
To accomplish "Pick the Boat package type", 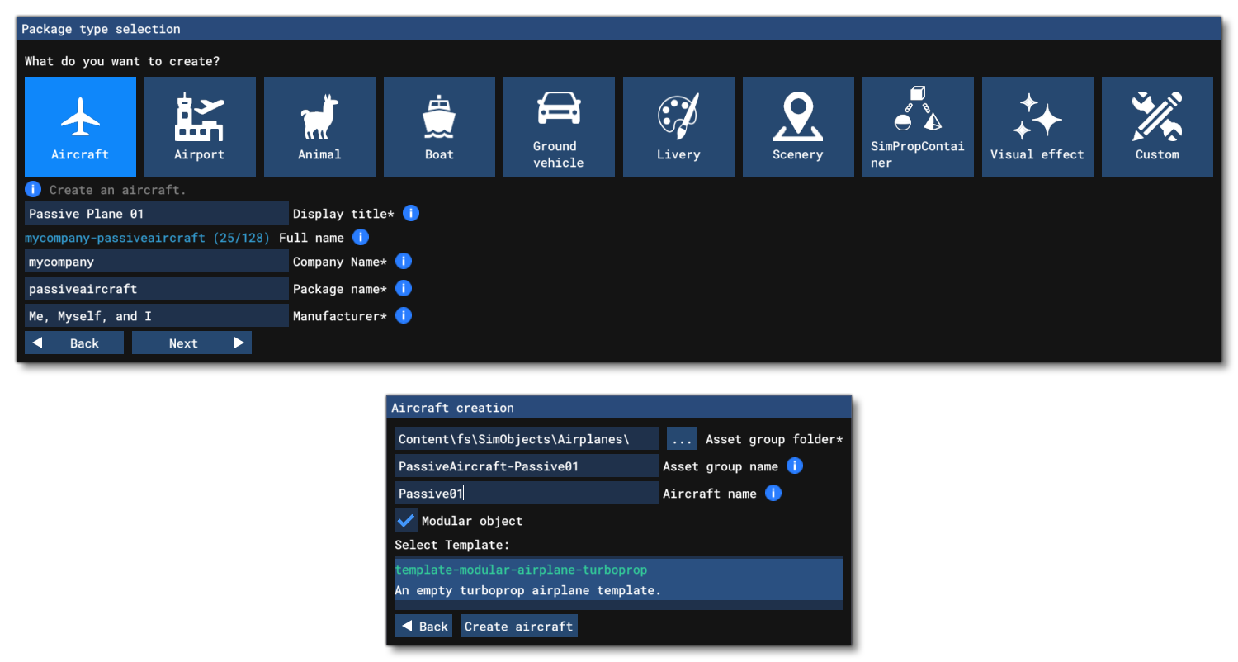I will point(439,126).
